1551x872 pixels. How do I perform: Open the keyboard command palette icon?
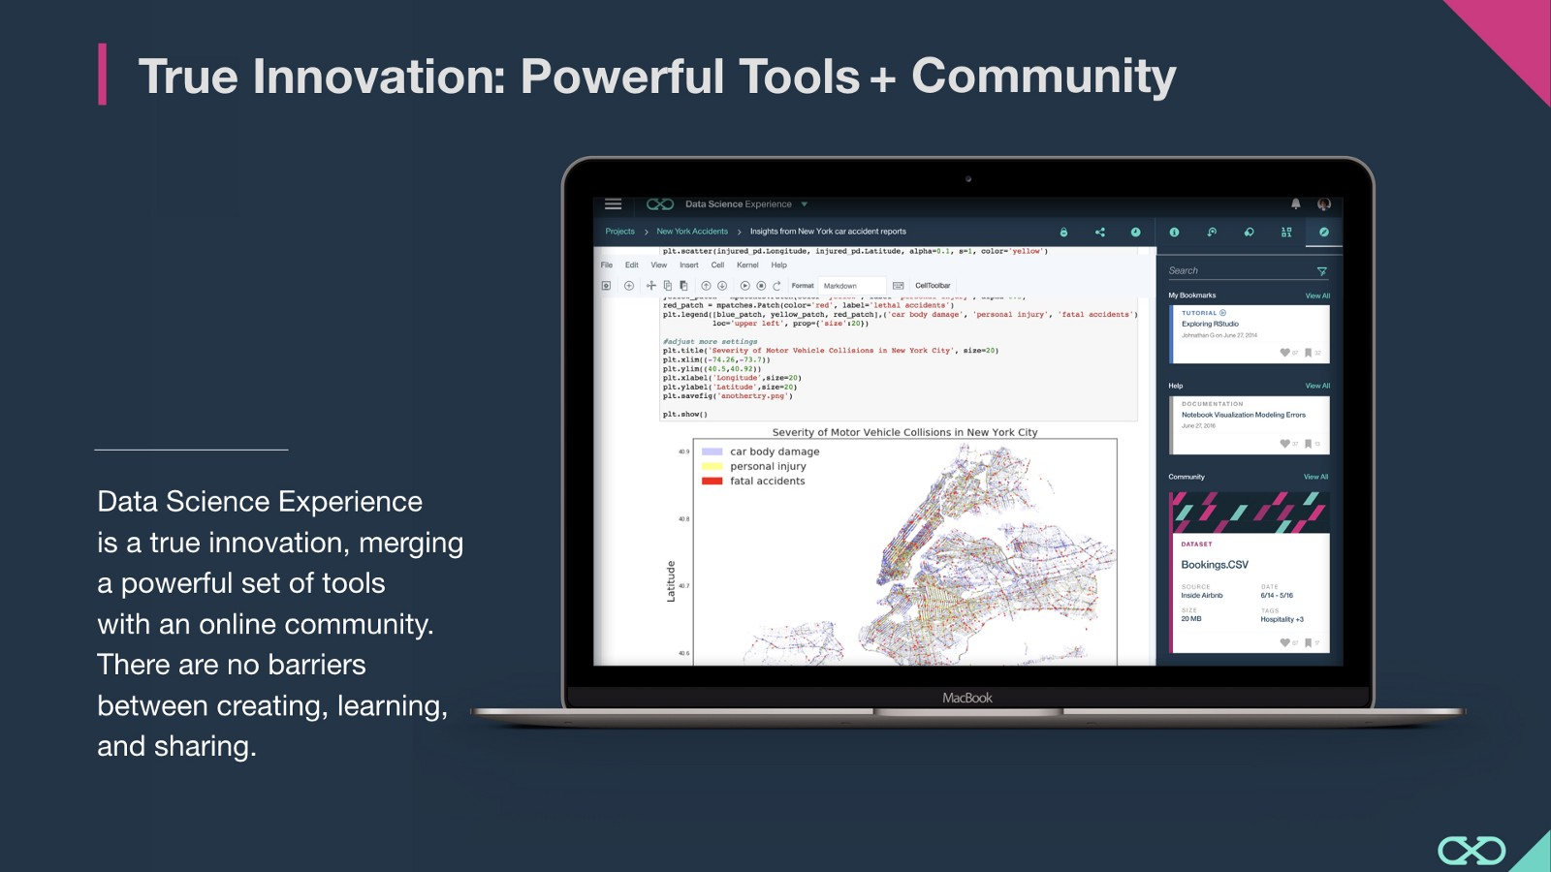899,286
